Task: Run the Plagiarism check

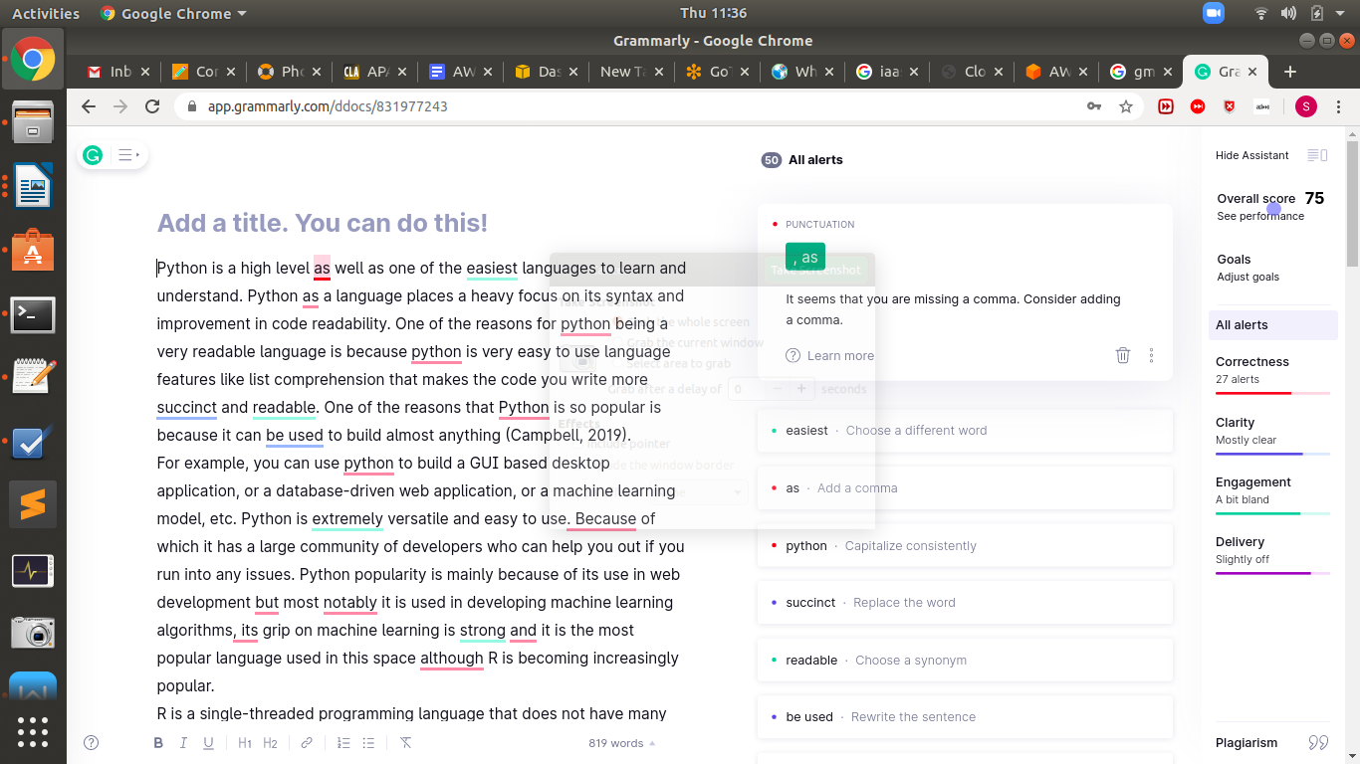Action: click(x=1247, y=743)
